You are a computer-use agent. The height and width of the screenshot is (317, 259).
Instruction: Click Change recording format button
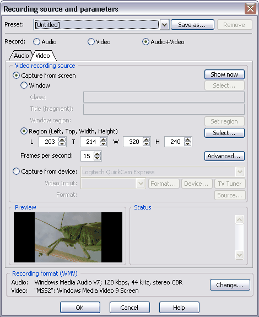[x=230, y=285]
